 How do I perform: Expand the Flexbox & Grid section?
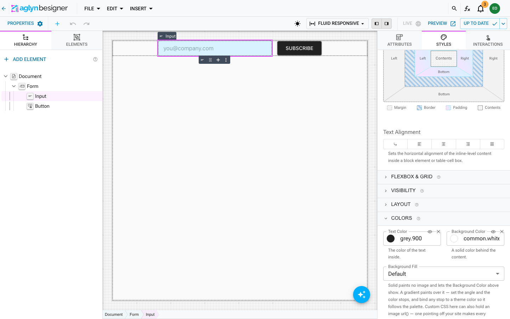pyautogui.click(x=444, y=177)
